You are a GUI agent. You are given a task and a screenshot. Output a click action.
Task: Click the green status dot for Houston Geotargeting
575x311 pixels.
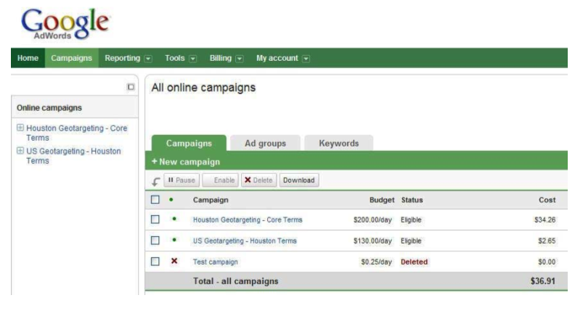pos(174,219)
